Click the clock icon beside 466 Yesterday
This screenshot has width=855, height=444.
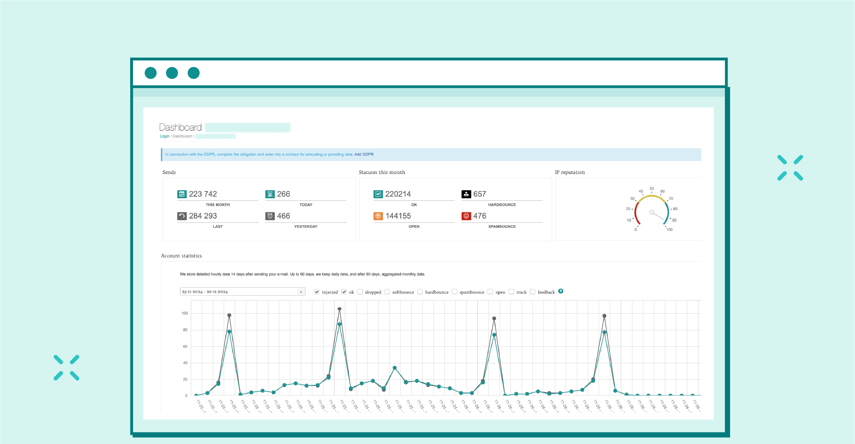[x=270, y=216]
